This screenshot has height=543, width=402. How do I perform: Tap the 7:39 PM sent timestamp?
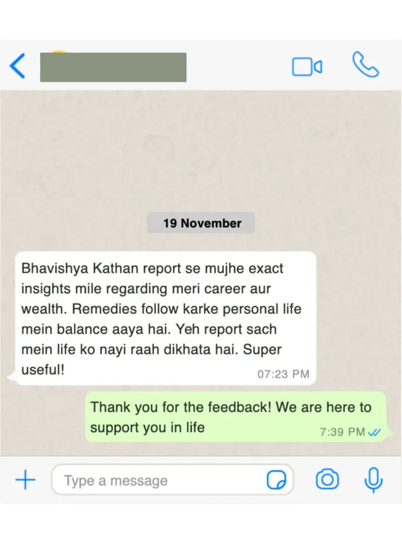tap(342, 432)
